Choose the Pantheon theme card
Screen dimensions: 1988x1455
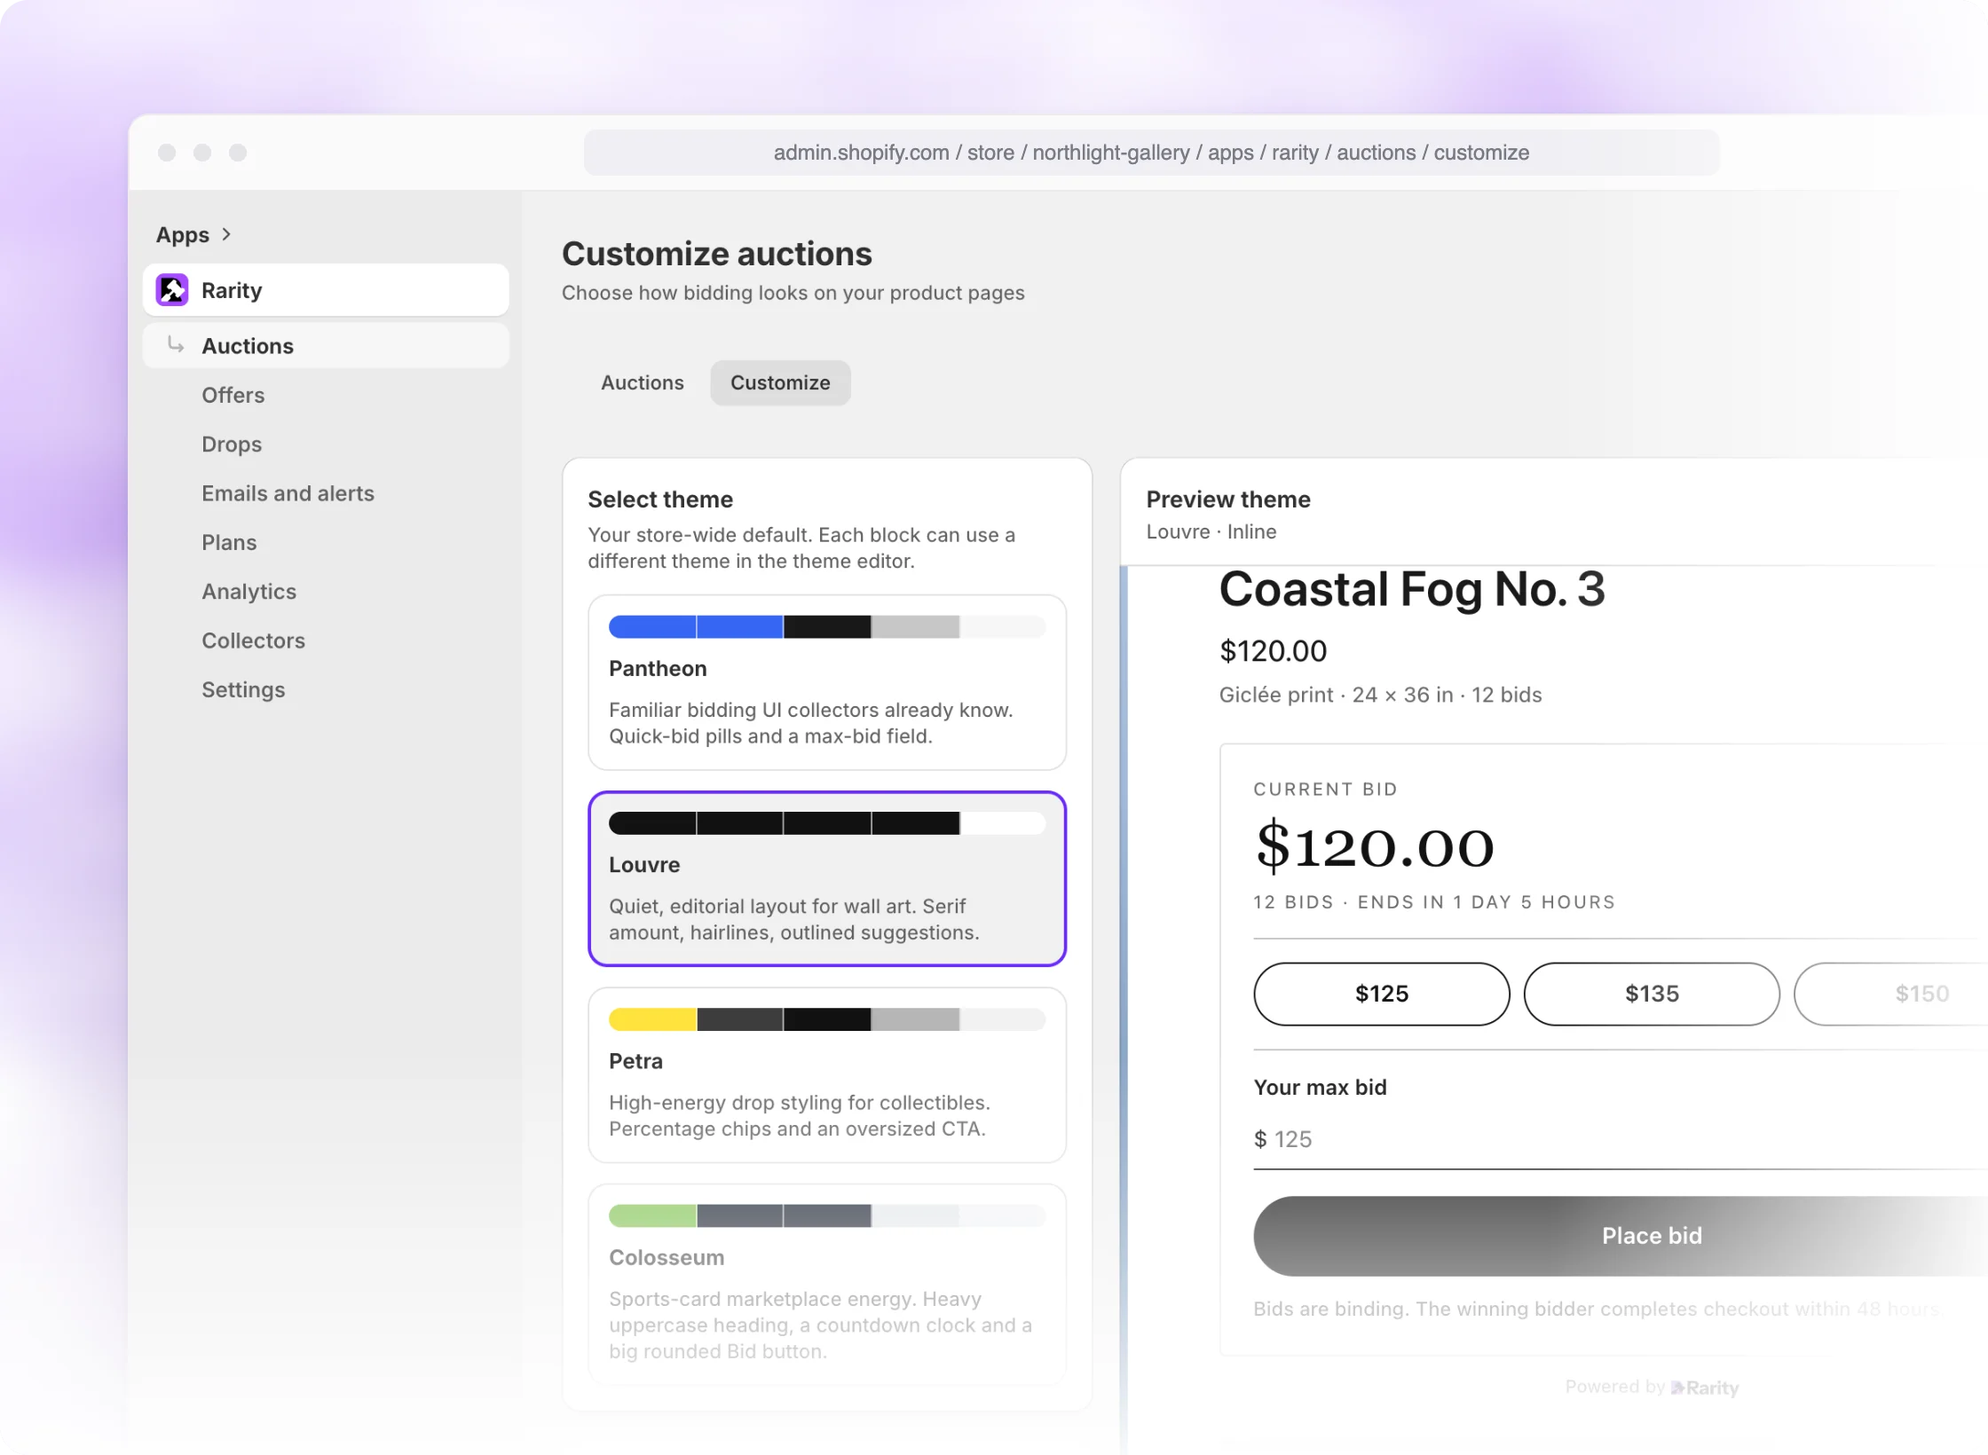[826, 682]
